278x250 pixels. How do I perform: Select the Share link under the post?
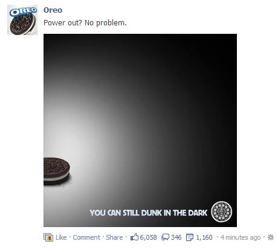click(x=114, y=237)
